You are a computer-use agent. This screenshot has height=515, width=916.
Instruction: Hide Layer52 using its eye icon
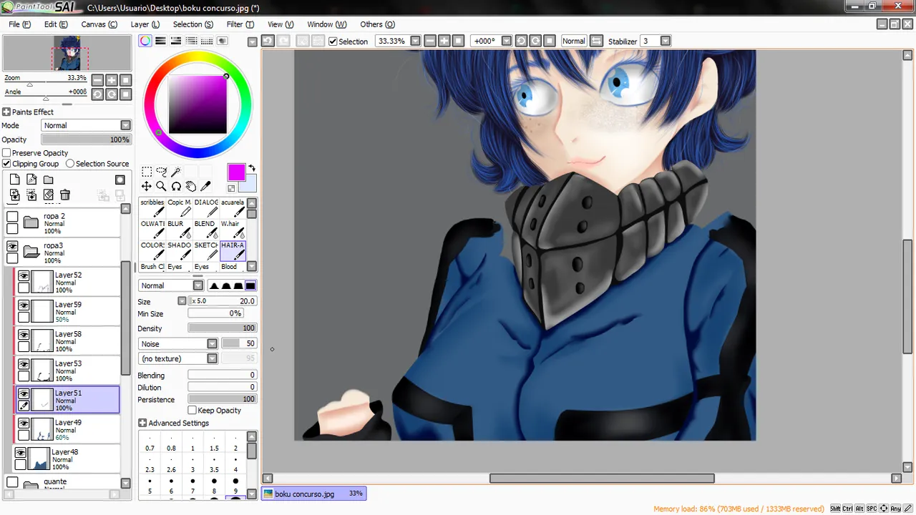tap(24, 276)
